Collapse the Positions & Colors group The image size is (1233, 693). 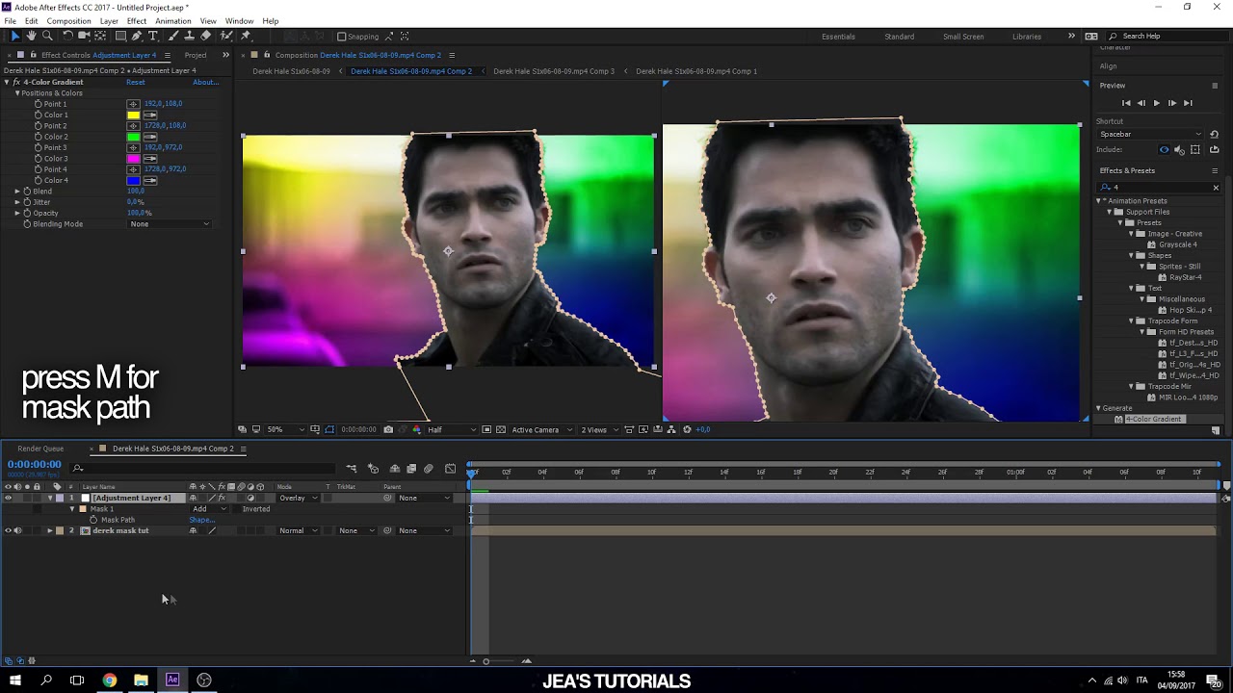click(17, 93)
